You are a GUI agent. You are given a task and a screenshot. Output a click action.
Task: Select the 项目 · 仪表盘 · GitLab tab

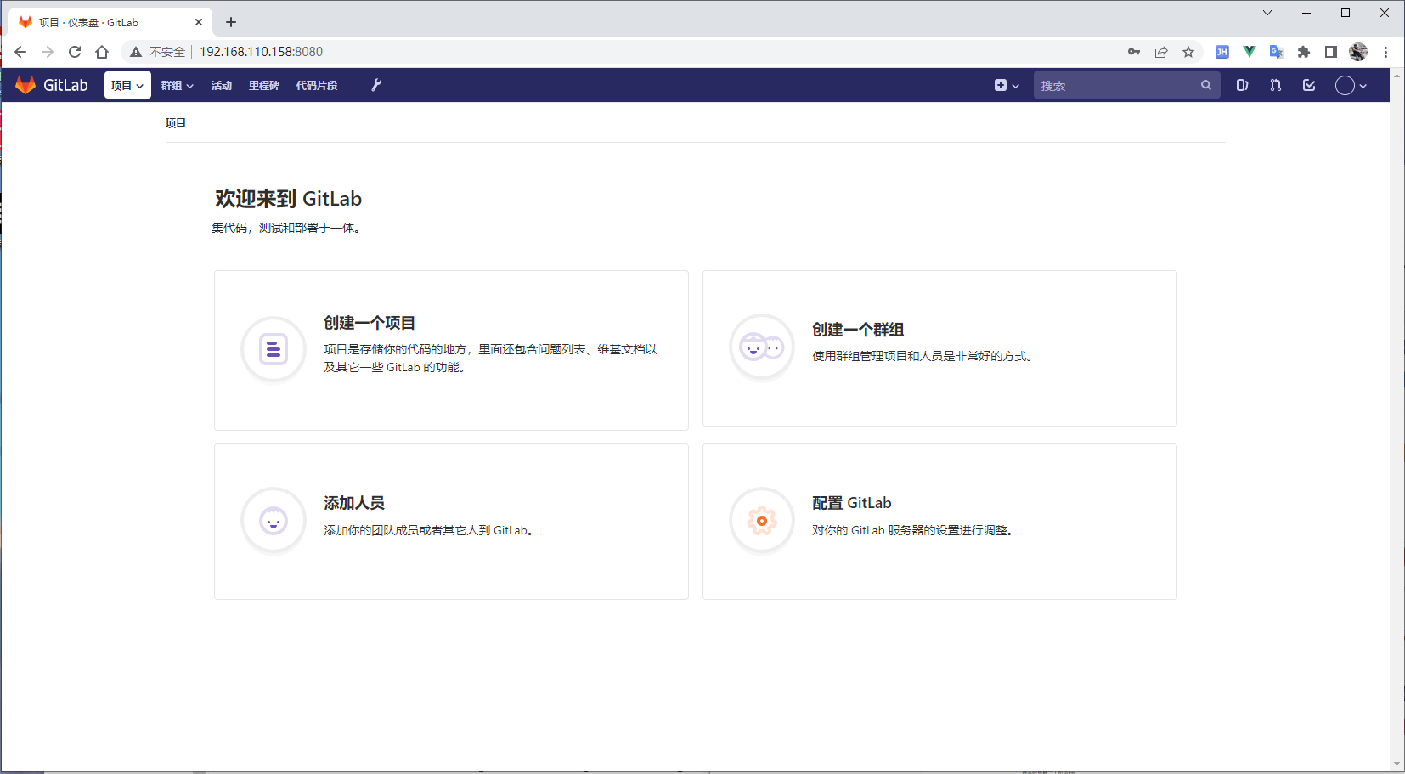(110, 22)
